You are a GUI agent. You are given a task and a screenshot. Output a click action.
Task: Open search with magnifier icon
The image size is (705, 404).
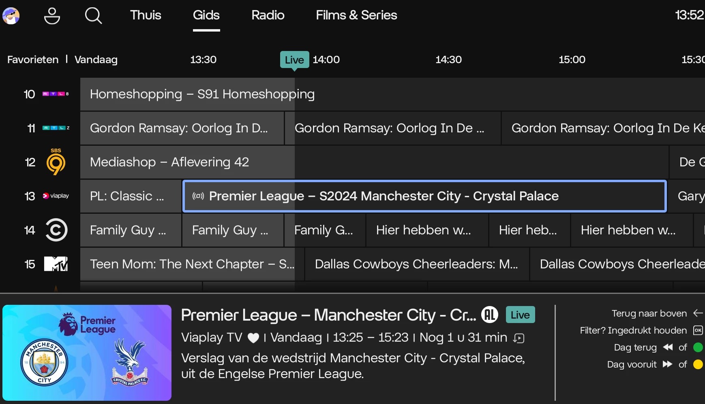tap(93, 16)
